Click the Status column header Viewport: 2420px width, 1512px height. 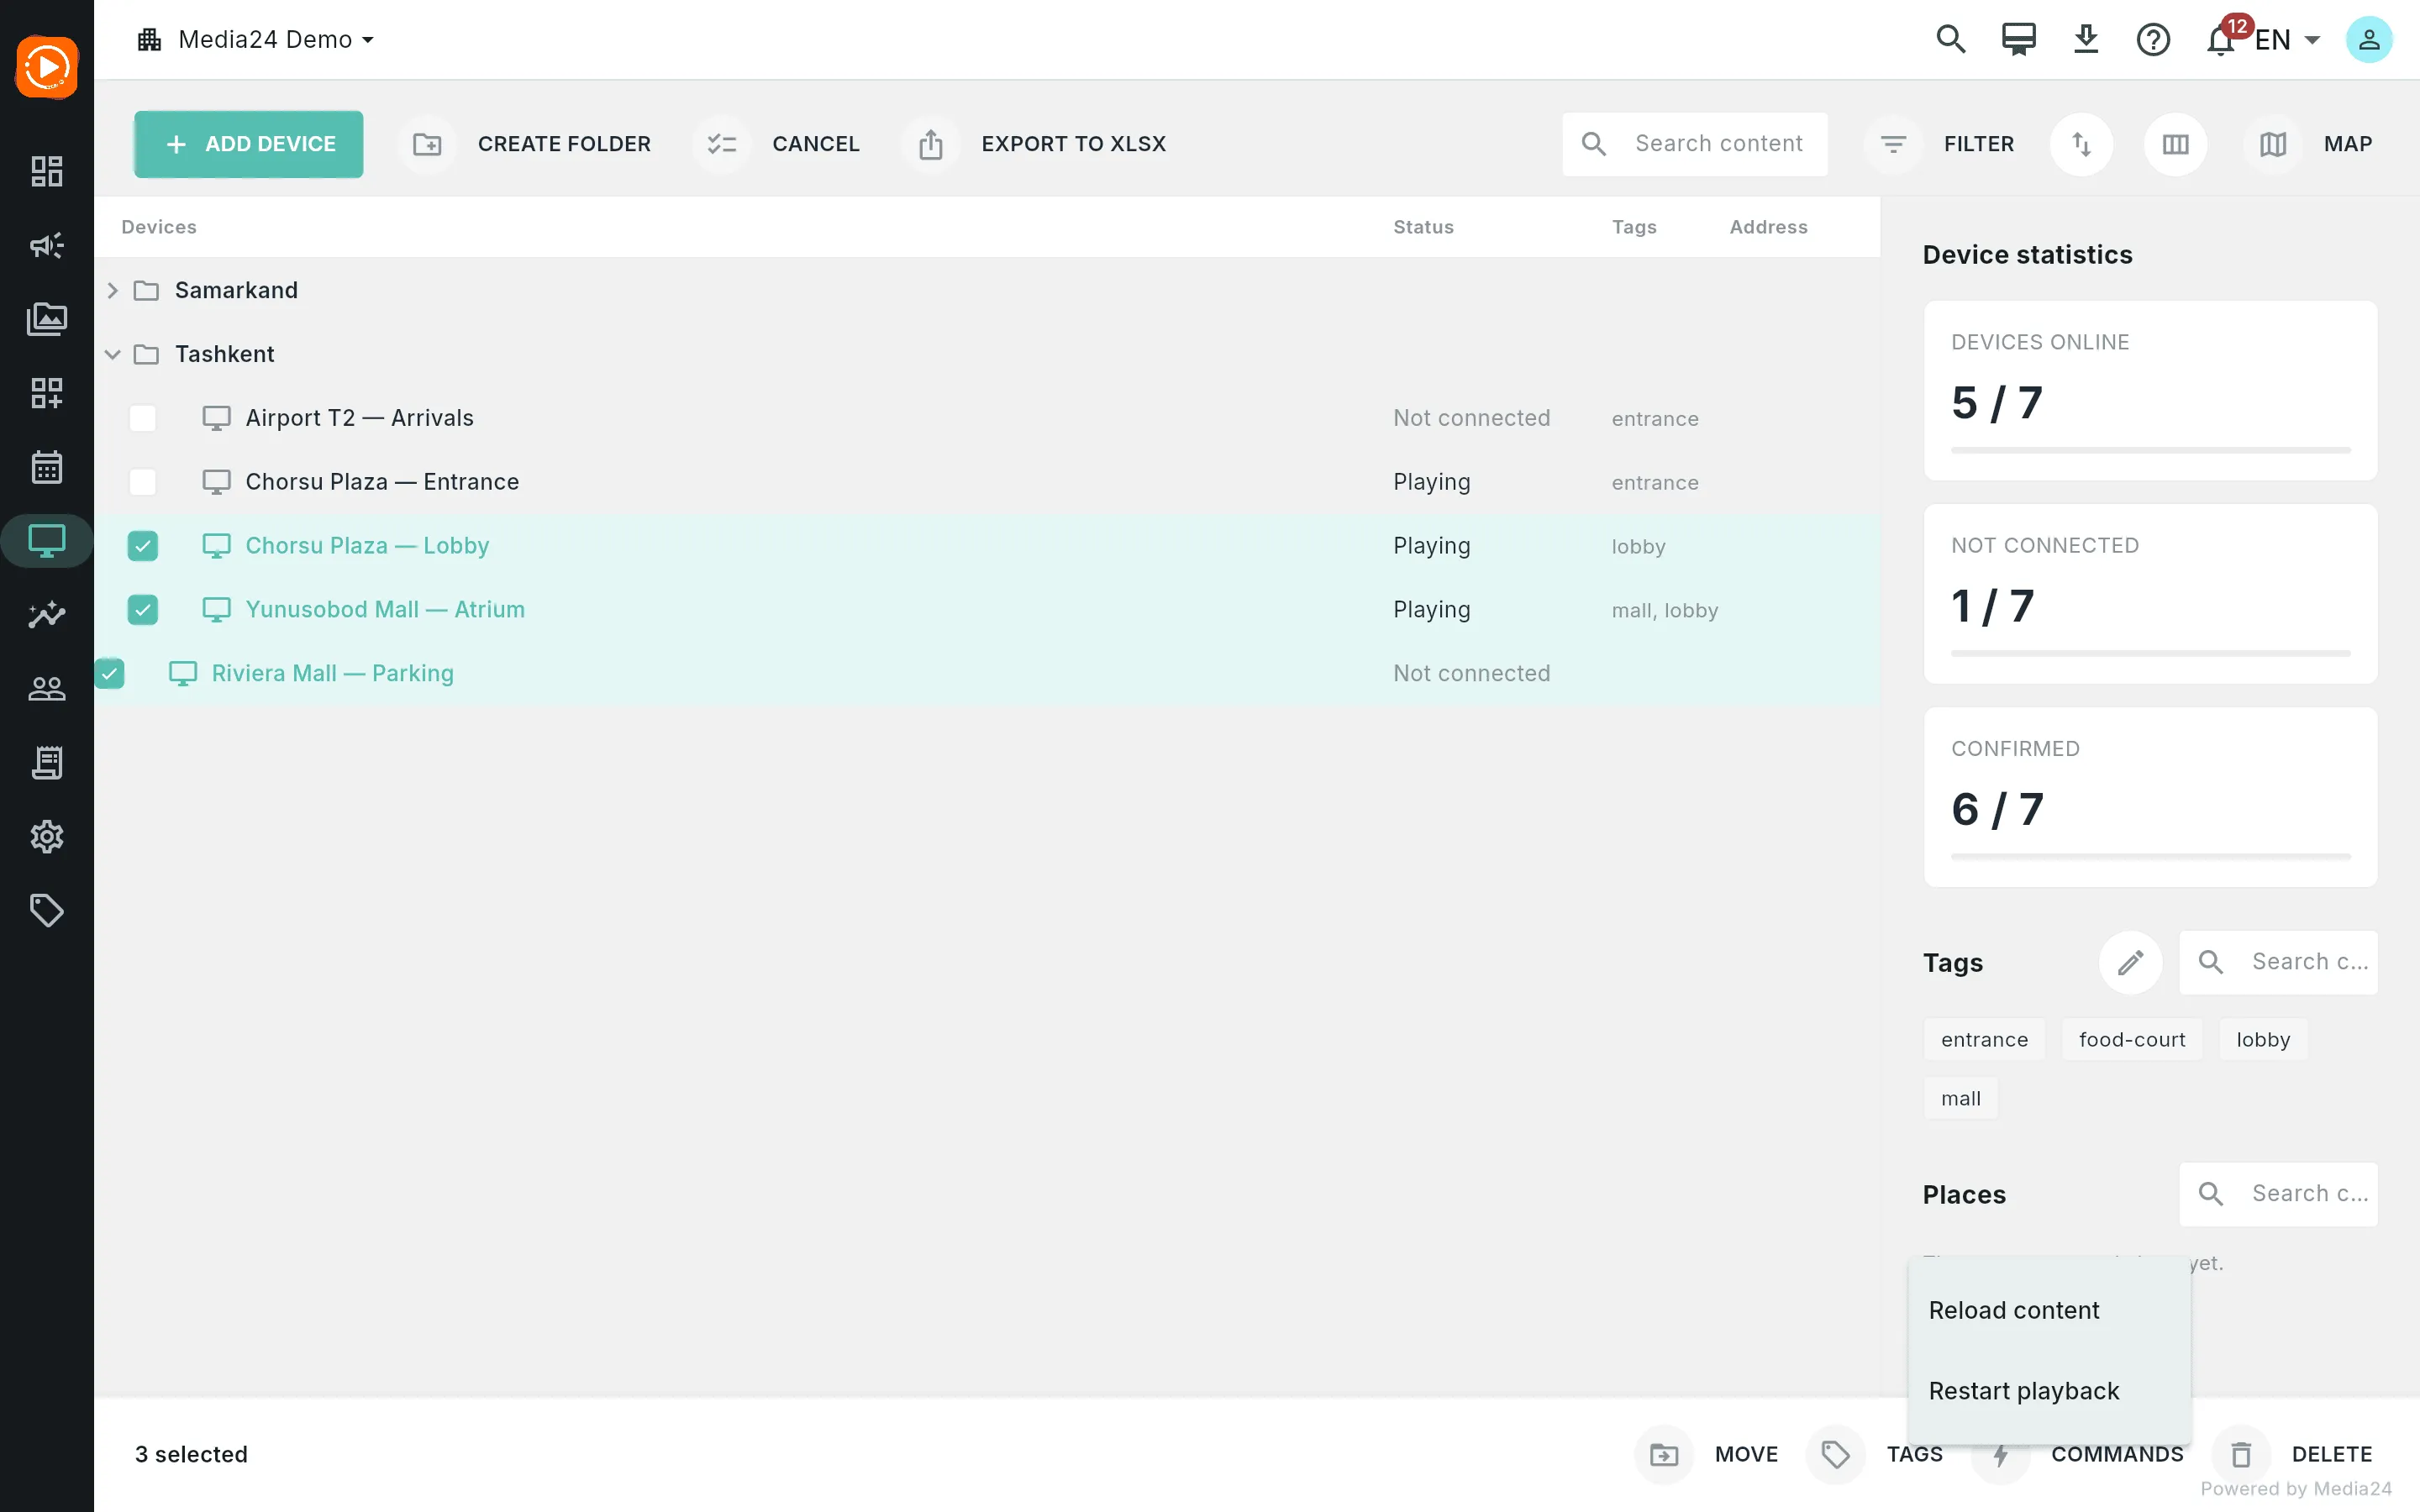[x=1423, y=227]
